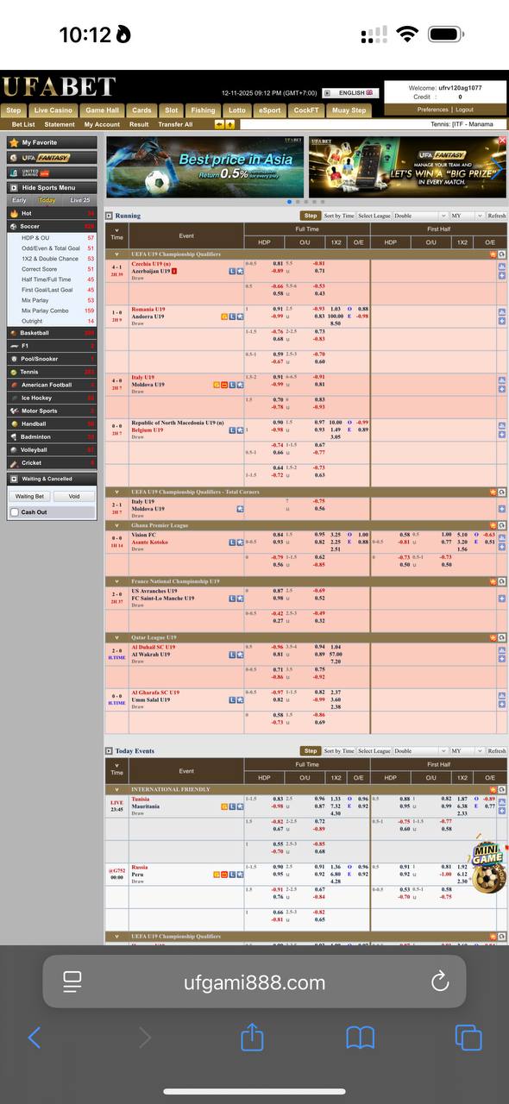Open the UFA Fantasy sidebar banner
Viewport: 509px width, 1104px height.
[x=52, y=158]
